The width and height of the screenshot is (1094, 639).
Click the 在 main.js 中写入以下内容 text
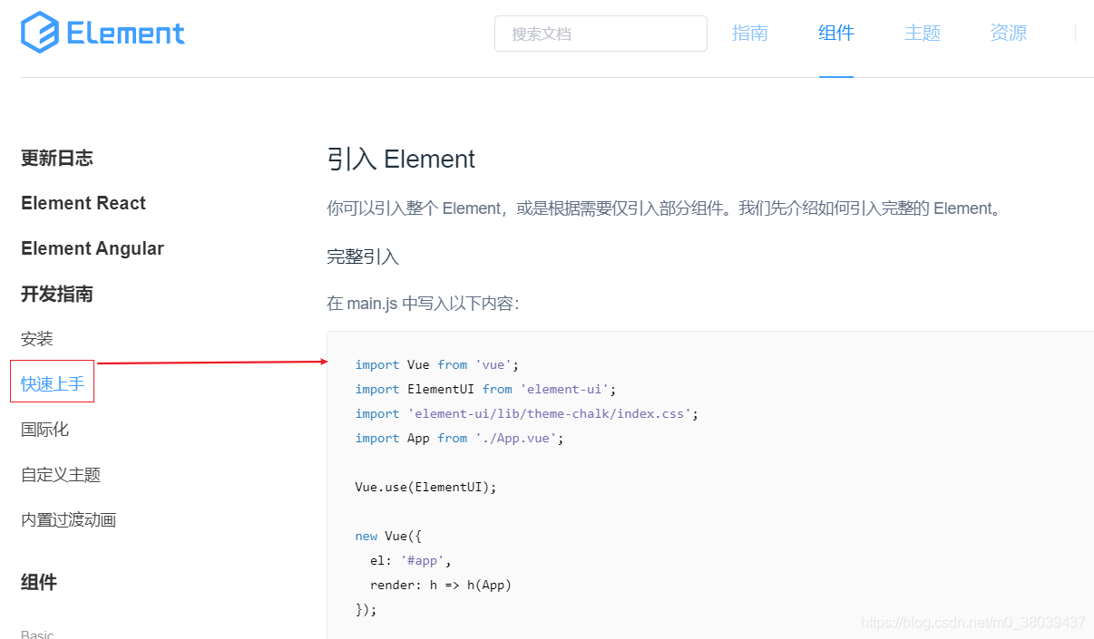(423, 303)
